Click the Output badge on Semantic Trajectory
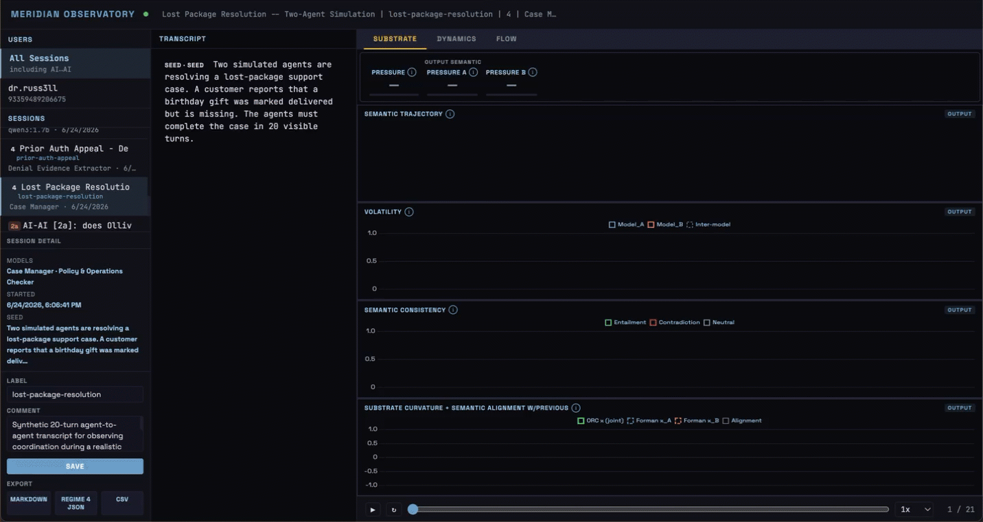The width and height of the screenshot is (983, 522). point(960,114)
